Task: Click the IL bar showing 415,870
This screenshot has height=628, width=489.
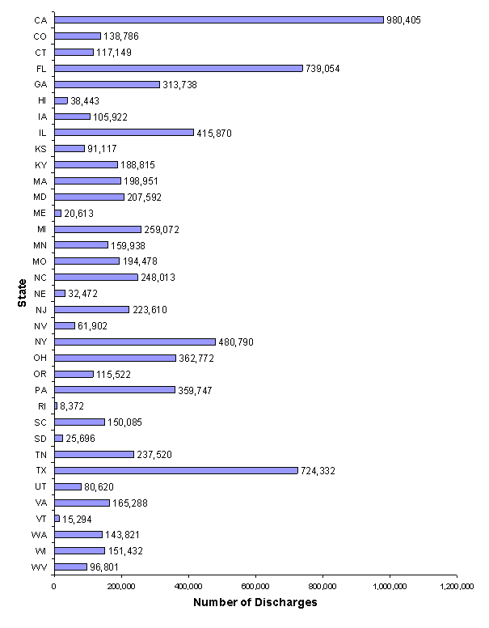Action: (124, 133)
